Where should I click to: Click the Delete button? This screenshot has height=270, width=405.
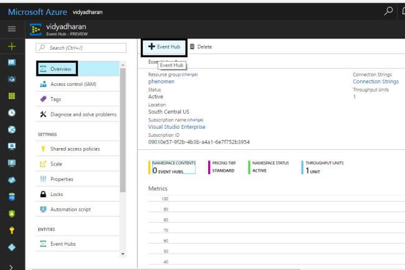pyautogui.click(x=201, y=47)
